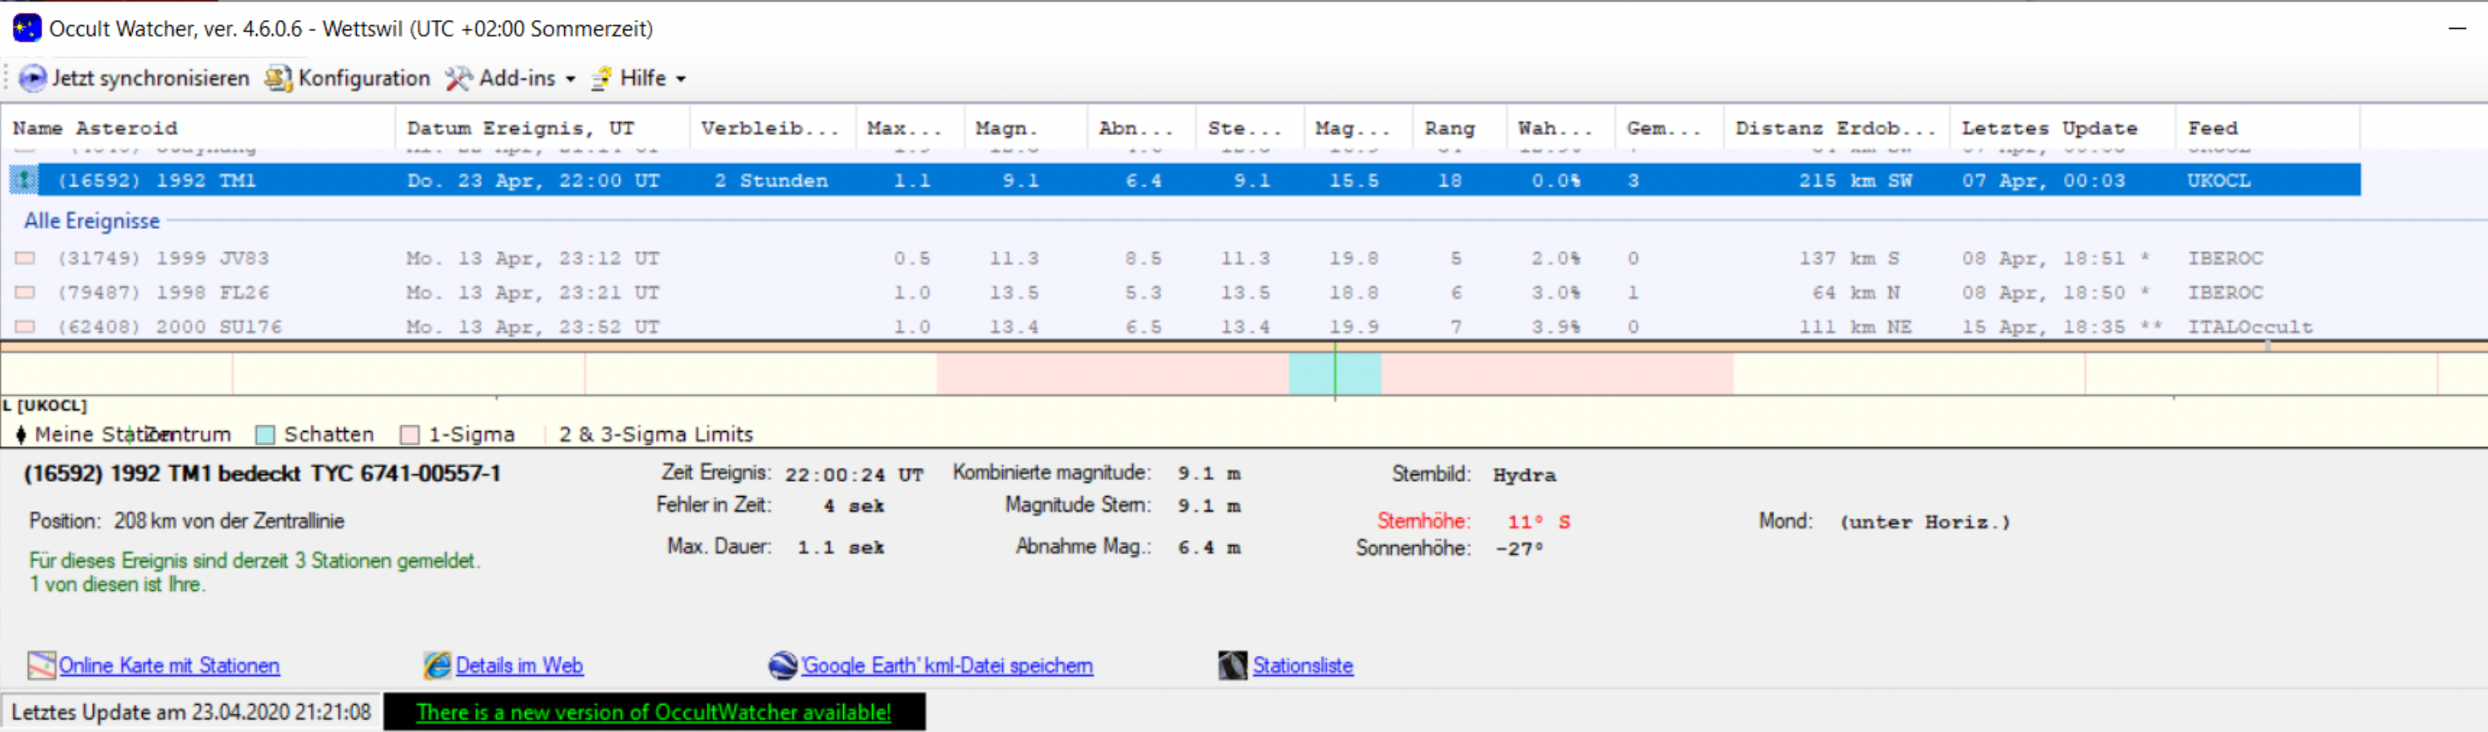Click the Details im Web browser icon
The height and width of the screenshot is (732, 2488).
(437, 665)
